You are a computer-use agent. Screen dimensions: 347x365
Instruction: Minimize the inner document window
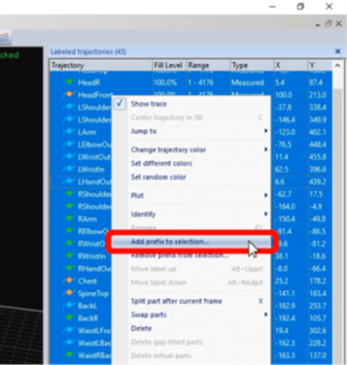point(318,25)
